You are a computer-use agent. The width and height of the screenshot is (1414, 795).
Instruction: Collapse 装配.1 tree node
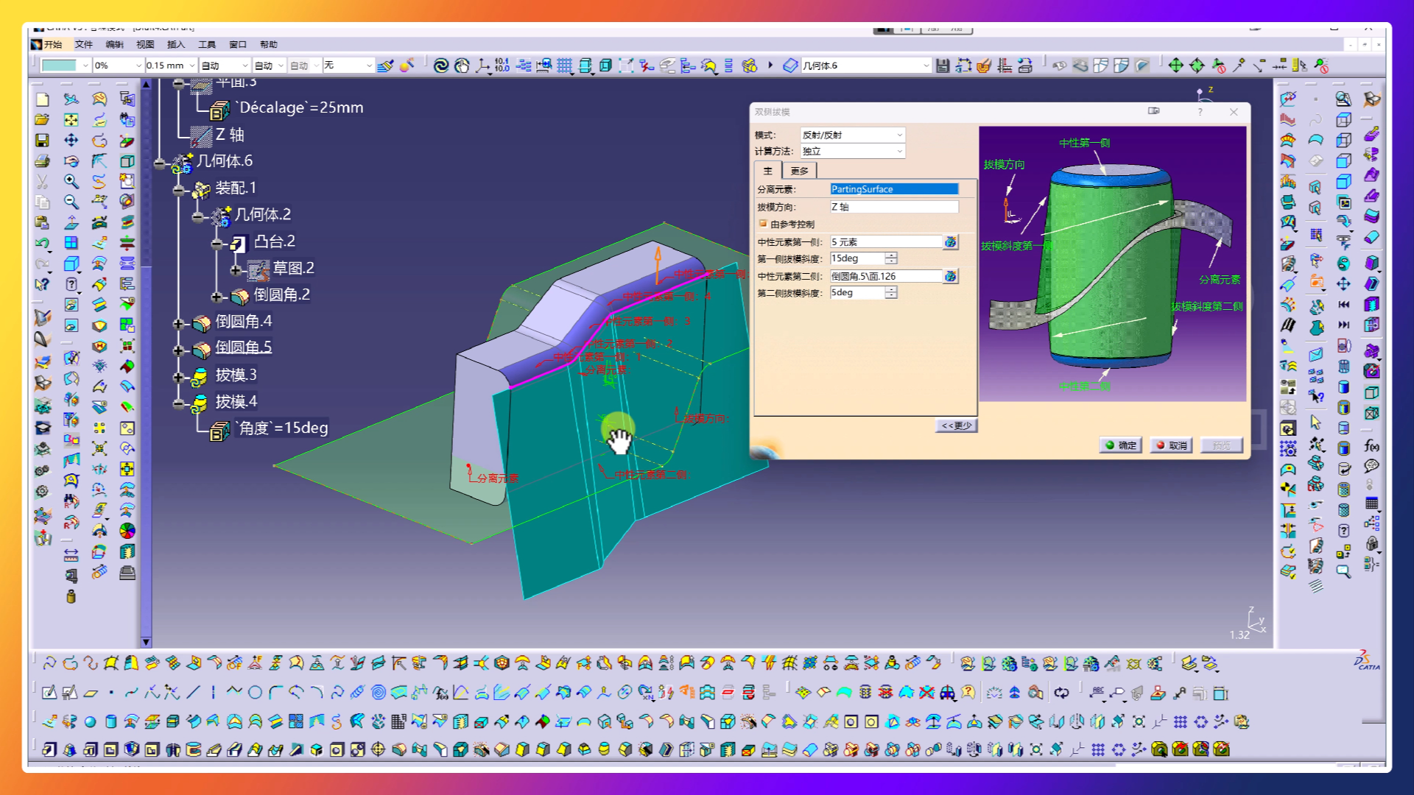(x=178, y=190)
